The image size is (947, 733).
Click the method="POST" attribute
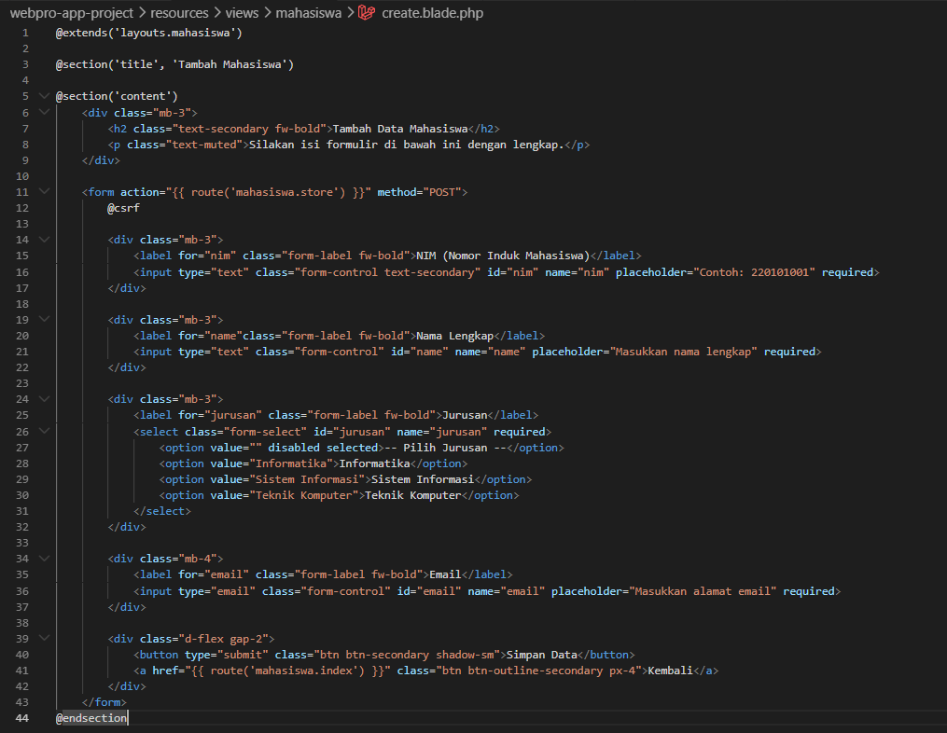click(x=419, y=192)
